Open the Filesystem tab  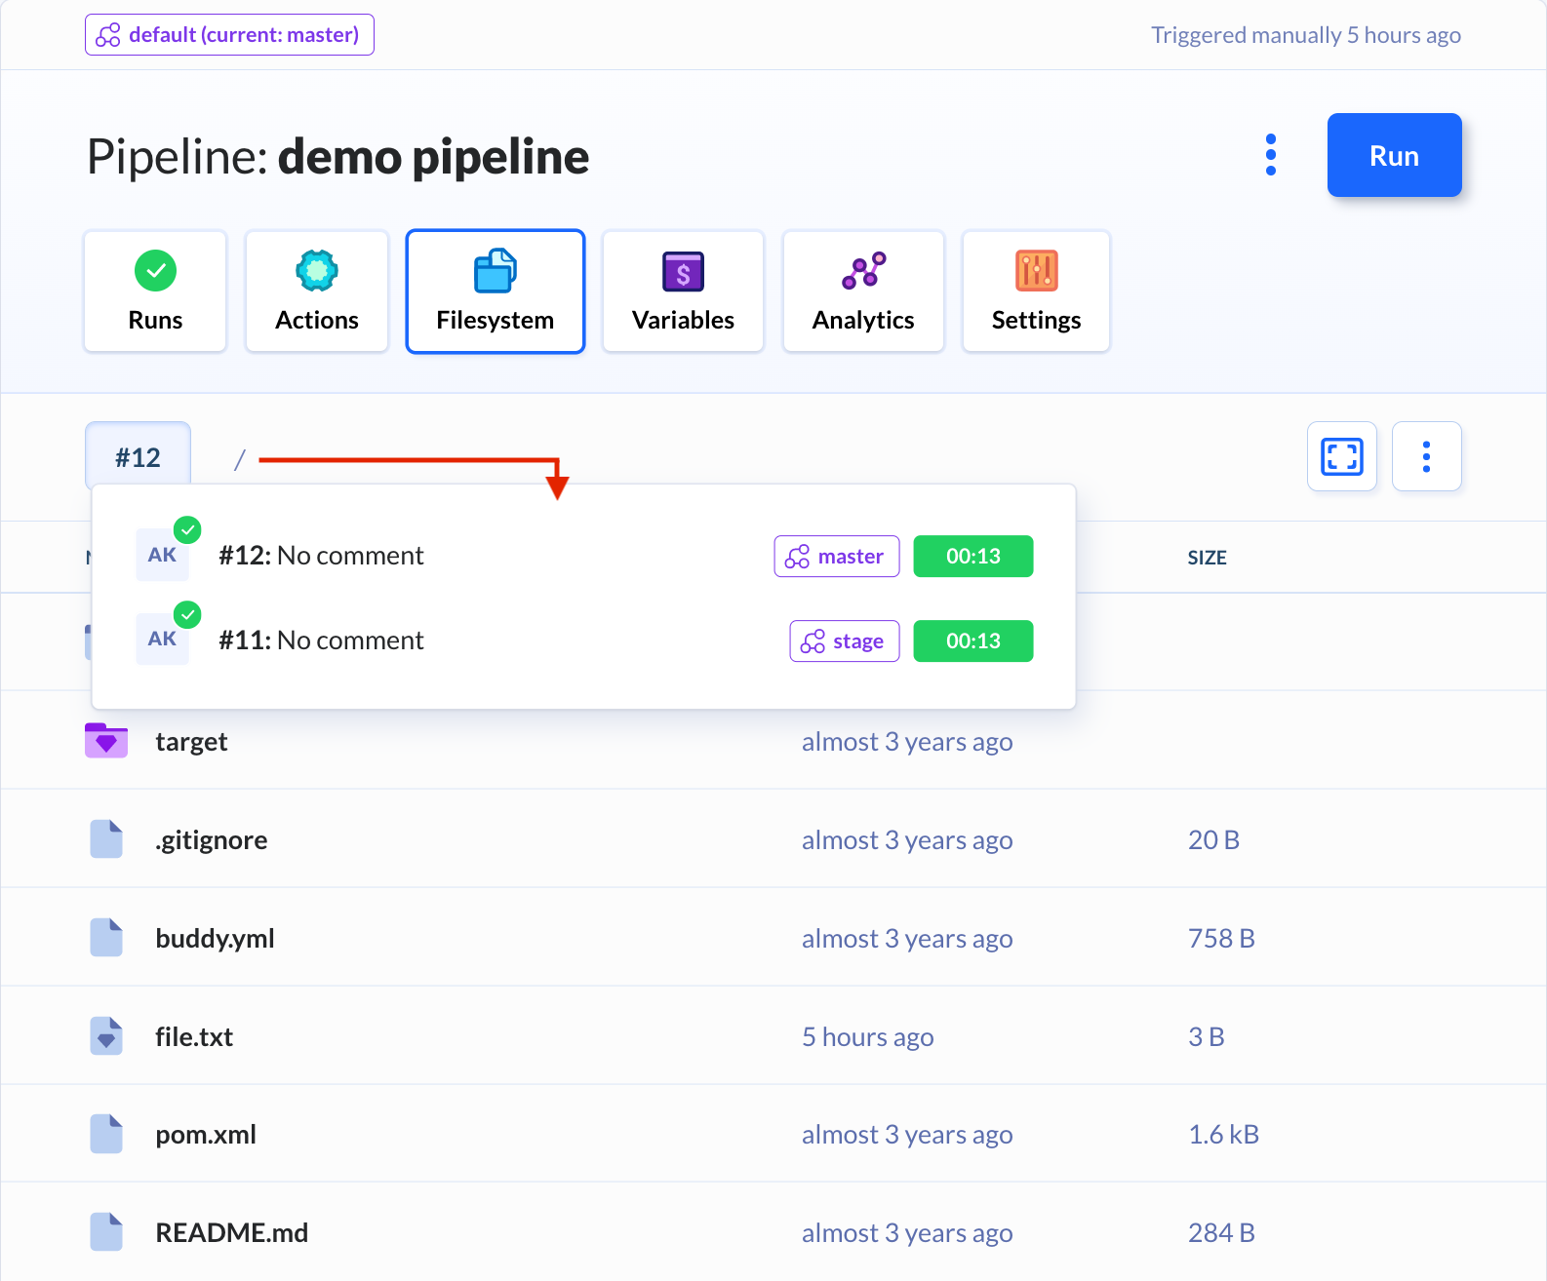tap(496, 291)
